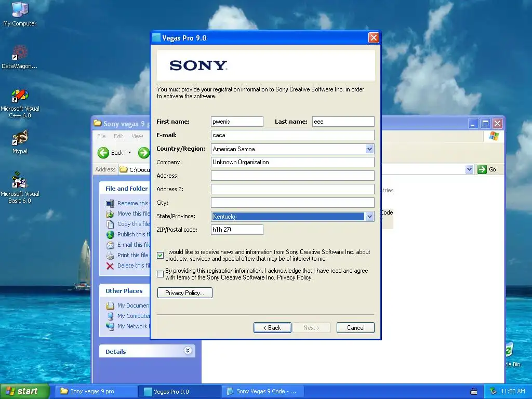
Task: Switch to Sony vegas 9 pro taskbar item
Action: pos(96,392)
